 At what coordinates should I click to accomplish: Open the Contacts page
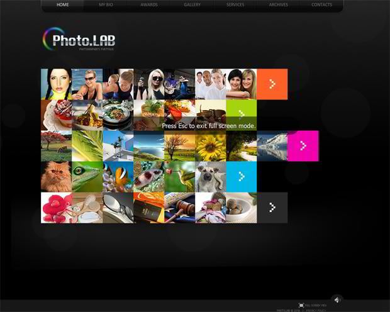pyautogui.click(x=321, y=5)
